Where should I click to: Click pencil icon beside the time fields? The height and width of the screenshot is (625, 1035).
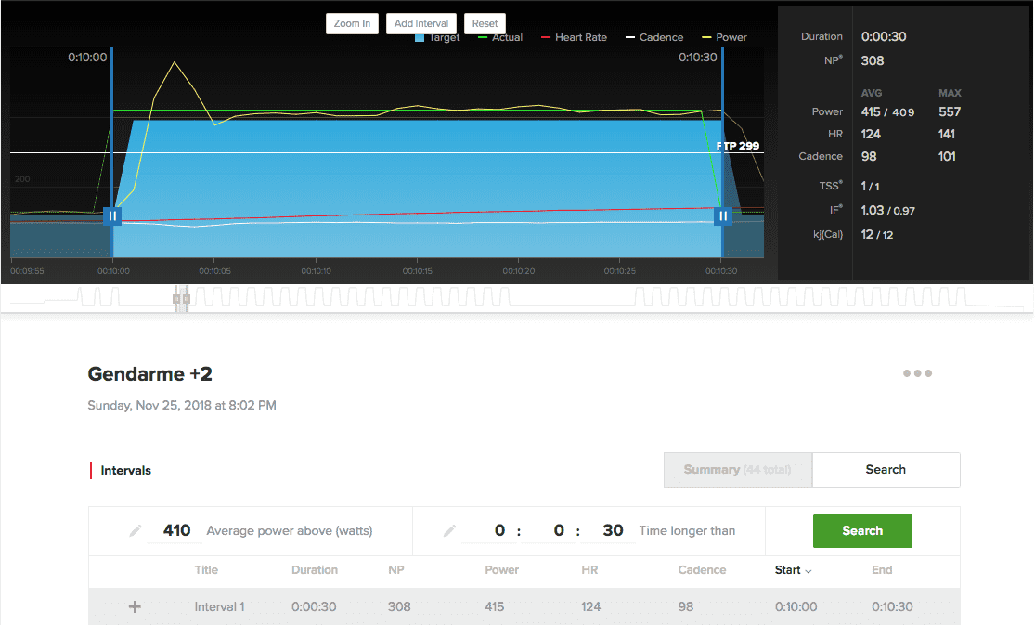pos(450,531)
